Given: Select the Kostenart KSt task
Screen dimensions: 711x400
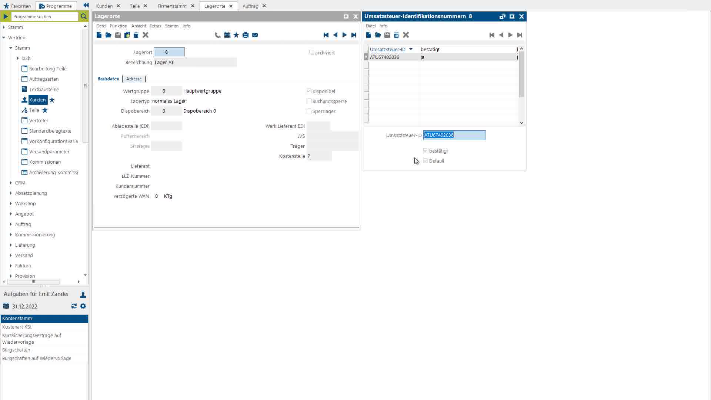Looking at the screenshot, I should [x=44, y=327].
